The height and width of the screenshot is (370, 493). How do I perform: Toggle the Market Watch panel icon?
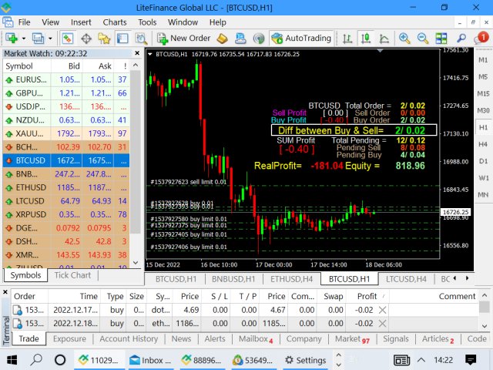[x=68, y=39]
